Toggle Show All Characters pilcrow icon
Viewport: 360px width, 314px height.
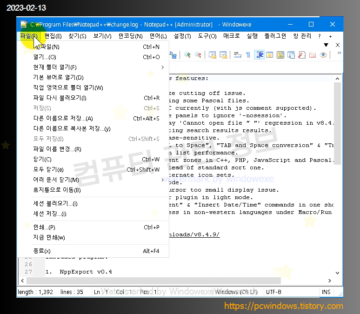pyautogui.click(x=248, y=55)
